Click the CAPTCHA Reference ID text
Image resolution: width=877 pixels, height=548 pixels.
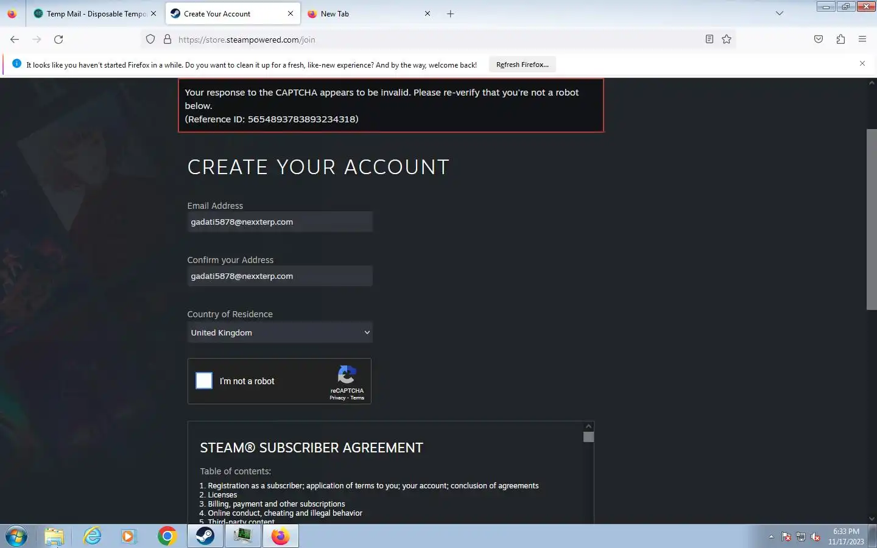click(272, 119)
